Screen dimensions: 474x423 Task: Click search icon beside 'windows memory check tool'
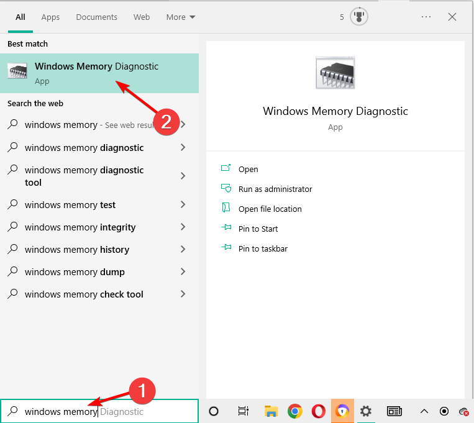point(12,294)
